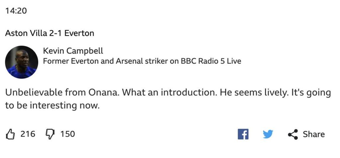Select the Kevin Campbell name

click(73, 51)
